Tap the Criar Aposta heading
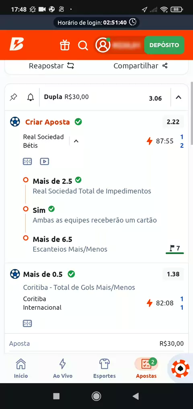The width and height of the screenshot is (193, 409). coord(47,122)
